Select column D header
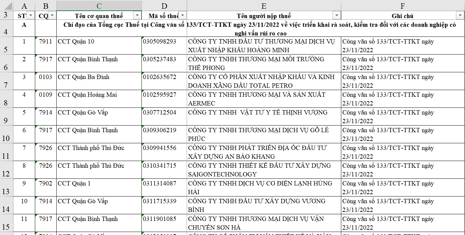The image size is (465, 235). pyautogui.click(x=164, y=6)
